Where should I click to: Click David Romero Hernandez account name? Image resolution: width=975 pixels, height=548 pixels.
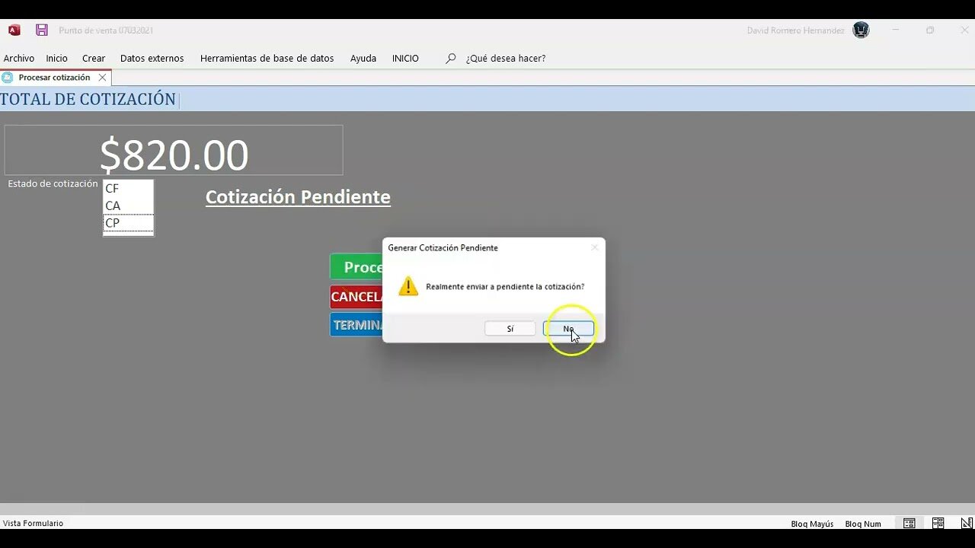[795, 30]
